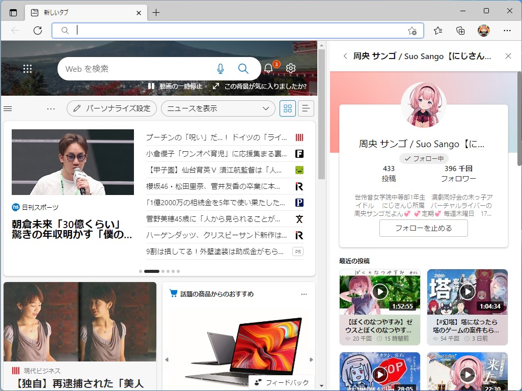Open the notifications bell icon
This screenshot has width=522, height=391.
[268, 68]
